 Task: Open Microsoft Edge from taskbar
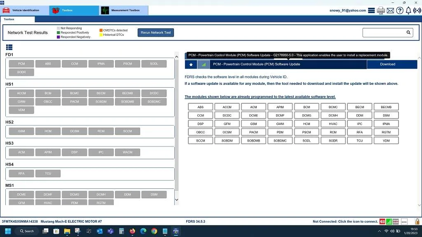pyautogui.click(x=143, y=231)
